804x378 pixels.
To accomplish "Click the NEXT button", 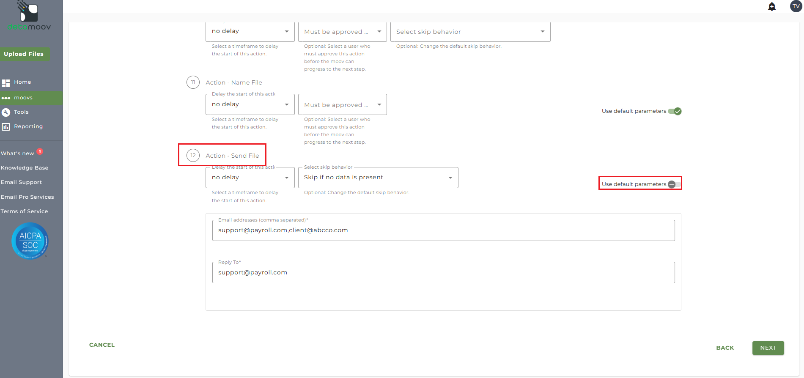I will [768, 348].
